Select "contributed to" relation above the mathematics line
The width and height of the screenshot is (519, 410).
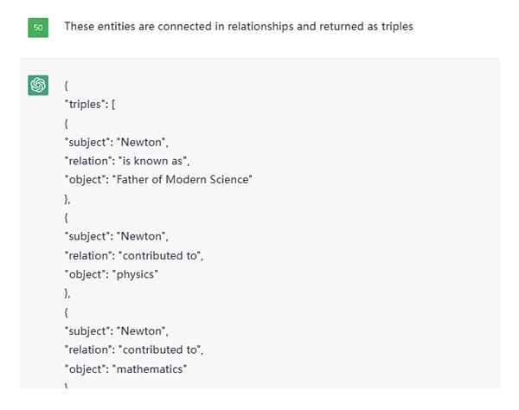(x=134, y=350)
